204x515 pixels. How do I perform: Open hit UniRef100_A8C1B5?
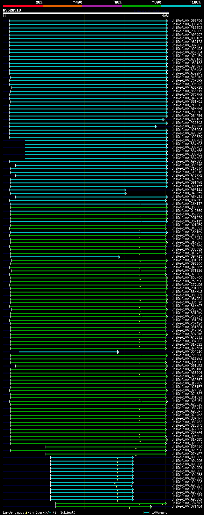point(187,38)
